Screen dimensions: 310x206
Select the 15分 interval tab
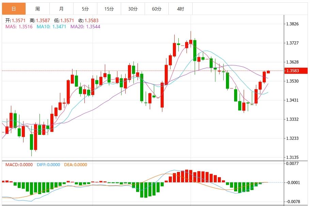tap(109, 7)
